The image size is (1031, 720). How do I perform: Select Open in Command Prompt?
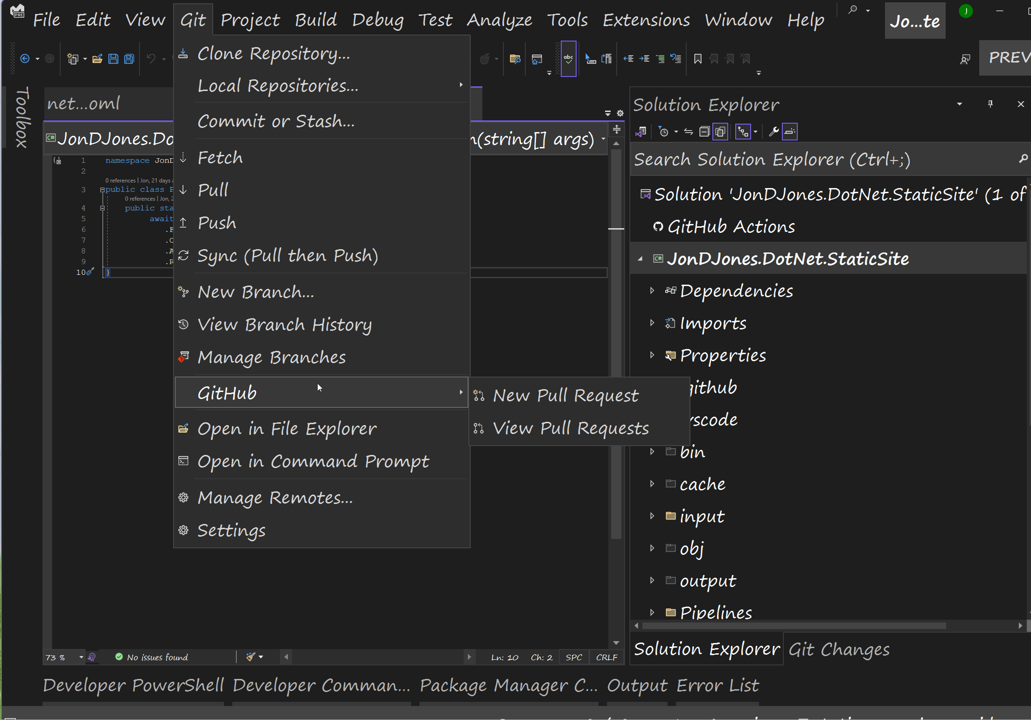click(x=322, y=461)
